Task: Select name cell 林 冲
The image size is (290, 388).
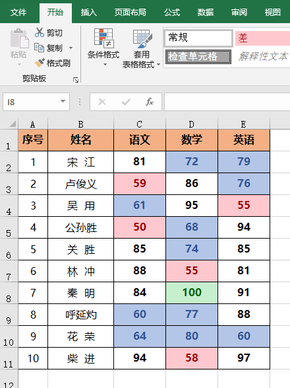Action: click(80, 271)
